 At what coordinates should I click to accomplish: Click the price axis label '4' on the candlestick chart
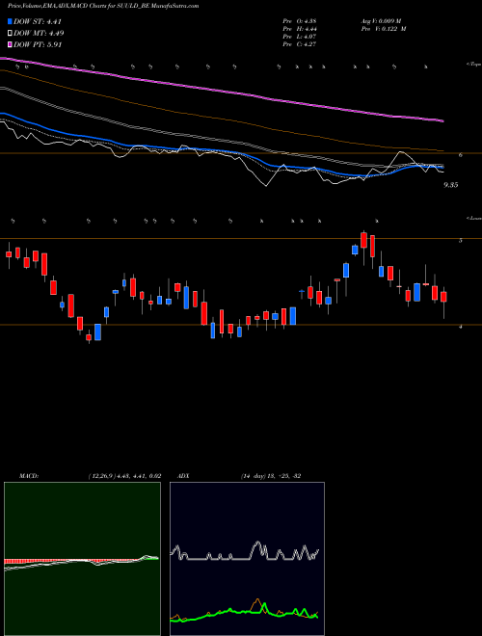[x=461, y=327]
